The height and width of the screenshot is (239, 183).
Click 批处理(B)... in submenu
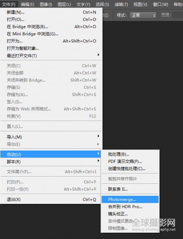click(130, 154)
